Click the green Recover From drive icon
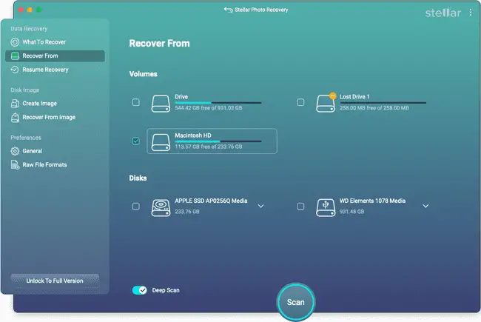 pos(15,56)
